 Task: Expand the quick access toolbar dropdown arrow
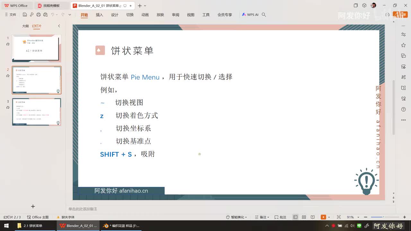click(70, 15)
